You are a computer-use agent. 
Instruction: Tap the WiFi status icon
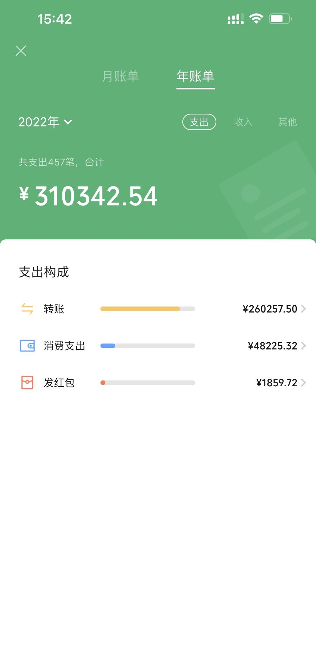point(256,19)
